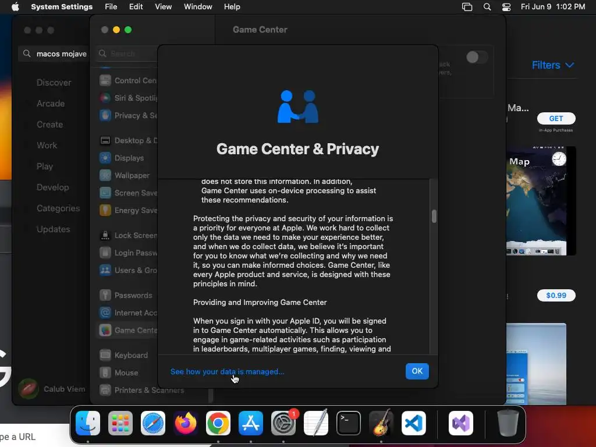Open Categories in App Store sidebar
596x447 pixels.
tap(58, 208)
